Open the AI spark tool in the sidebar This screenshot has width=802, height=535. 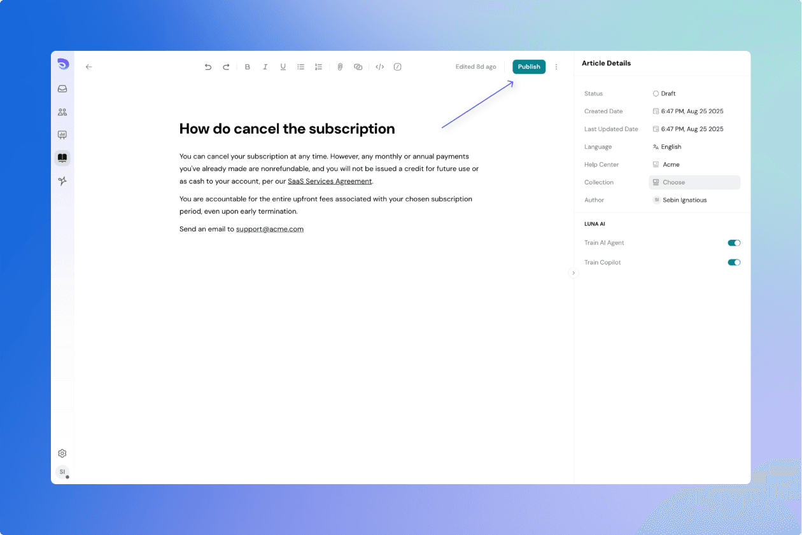click(62, 181)
